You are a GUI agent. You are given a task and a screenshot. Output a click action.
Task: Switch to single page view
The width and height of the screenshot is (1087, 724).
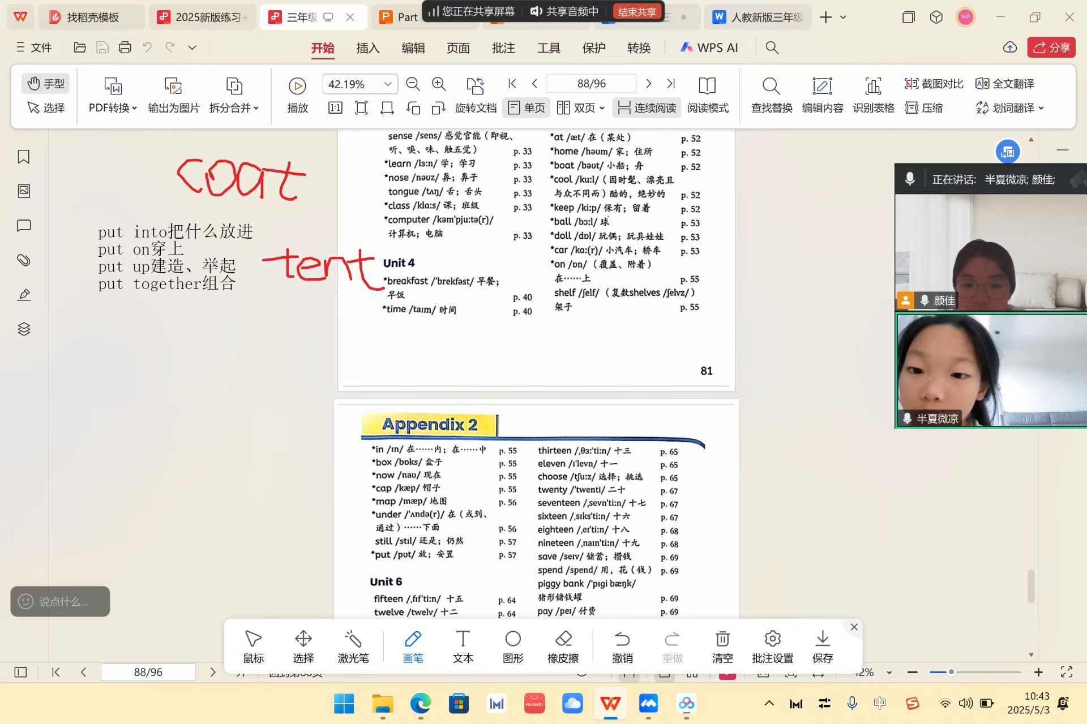526,107
